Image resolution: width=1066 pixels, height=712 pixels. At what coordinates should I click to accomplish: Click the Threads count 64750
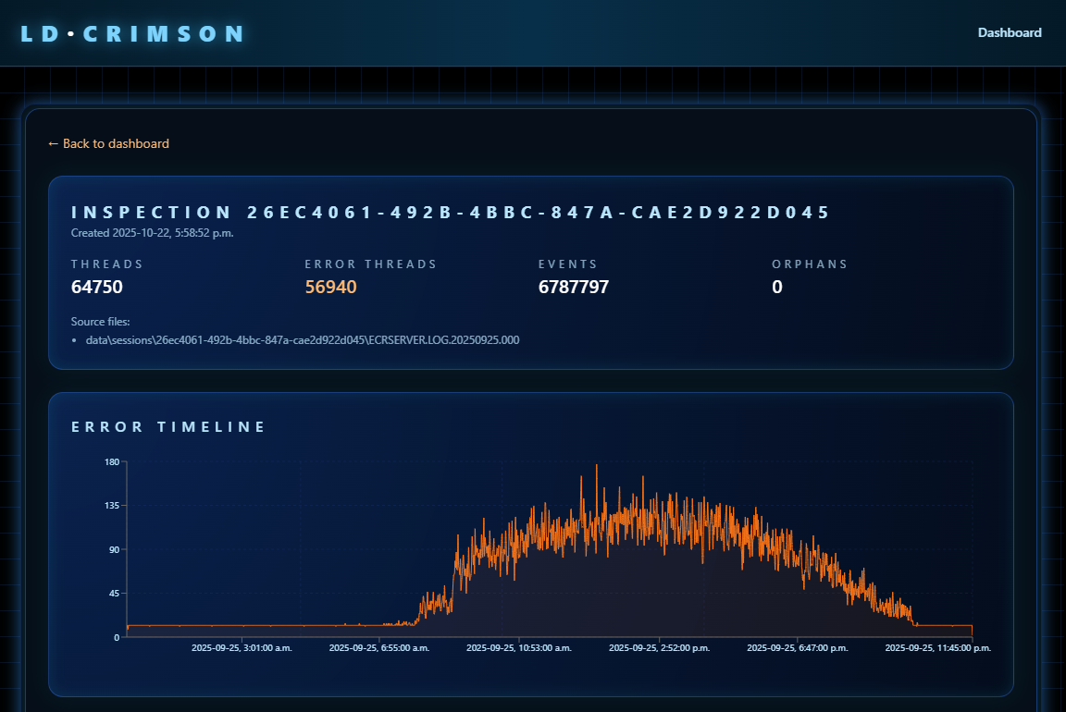pos(97,288)
